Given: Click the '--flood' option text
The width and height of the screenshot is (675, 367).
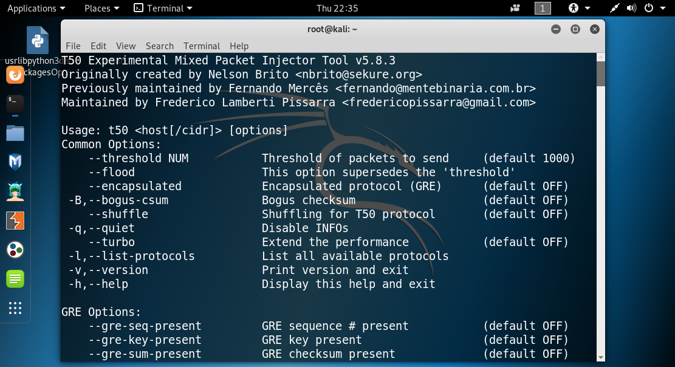Looking at the screenshot, I should pyautogui.click(x=112, y=173).
